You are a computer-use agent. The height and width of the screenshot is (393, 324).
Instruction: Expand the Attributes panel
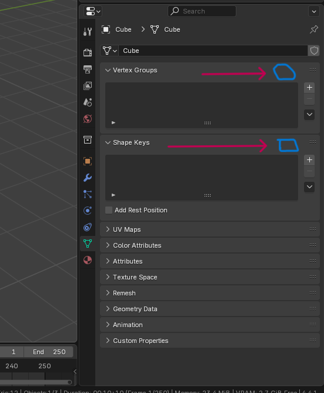[108, 261]
